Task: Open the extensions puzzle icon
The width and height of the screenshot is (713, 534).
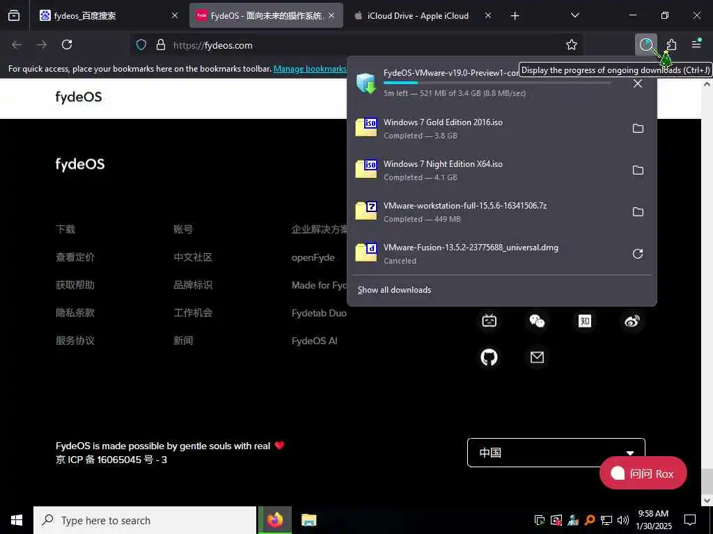Action: pos(671,44)
